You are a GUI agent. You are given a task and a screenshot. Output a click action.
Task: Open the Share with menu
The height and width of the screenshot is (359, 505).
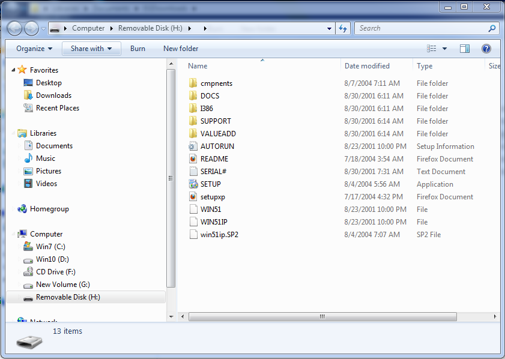point(91,49)
